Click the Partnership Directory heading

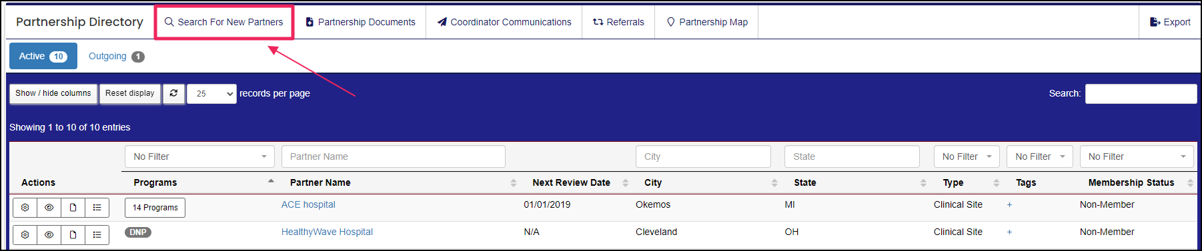pos(79,22)
